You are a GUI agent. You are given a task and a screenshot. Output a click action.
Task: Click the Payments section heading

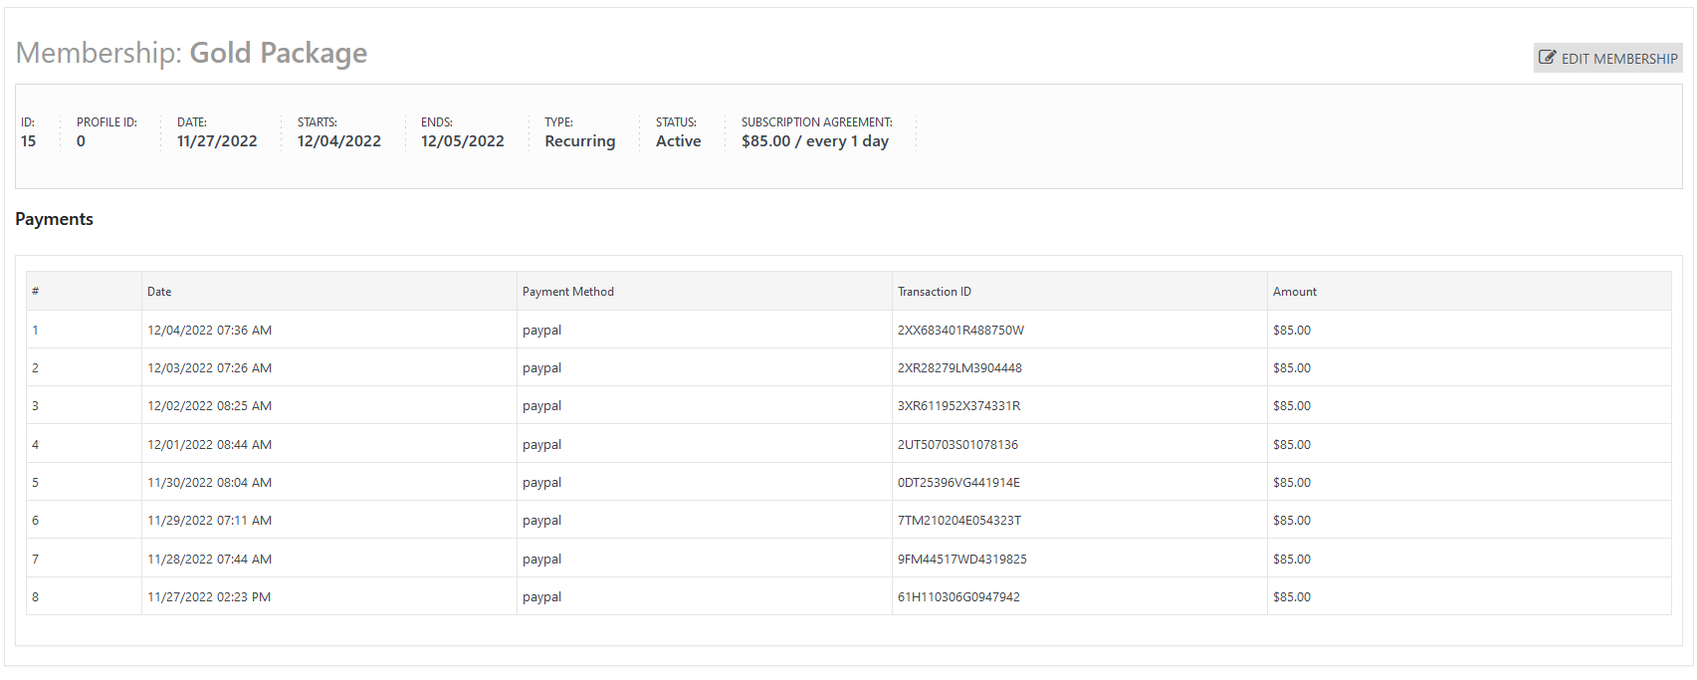[x=54, y=219]
